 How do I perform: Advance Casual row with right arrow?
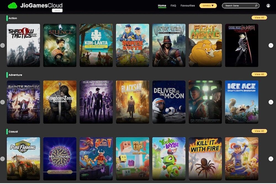point(271,159)
